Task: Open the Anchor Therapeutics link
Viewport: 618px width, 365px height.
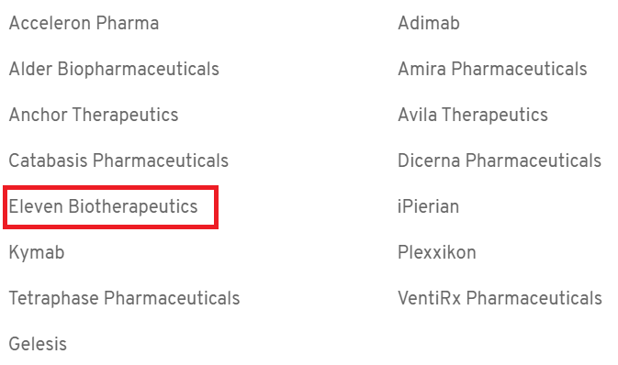Action: tap(94, 115)
